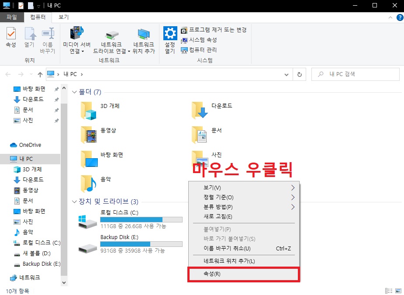404x295 pixels.
Task: Select the 3D 개체 folder icon
Action: coord(88,111)
